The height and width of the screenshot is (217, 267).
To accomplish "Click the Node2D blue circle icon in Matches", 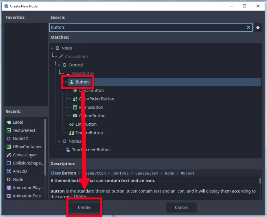I will (x=64, y=141).
